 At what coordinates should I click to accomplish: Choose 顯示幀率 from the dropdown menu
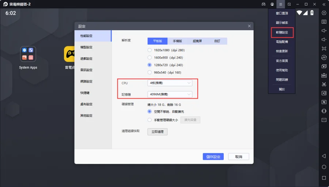[x=282, y=23]
